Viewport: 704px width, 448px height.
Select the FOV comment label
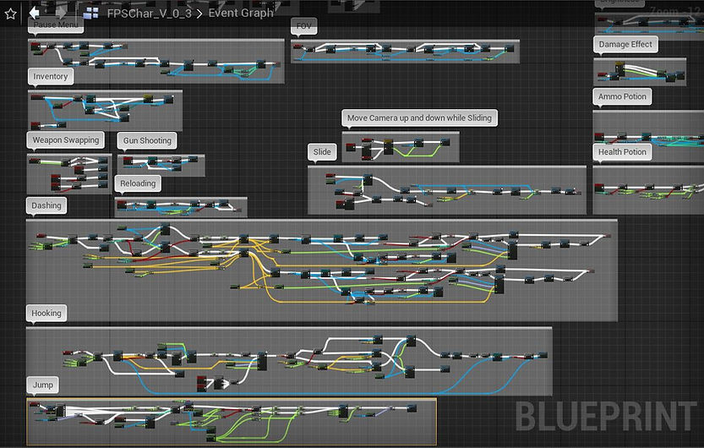coord(304,26)
